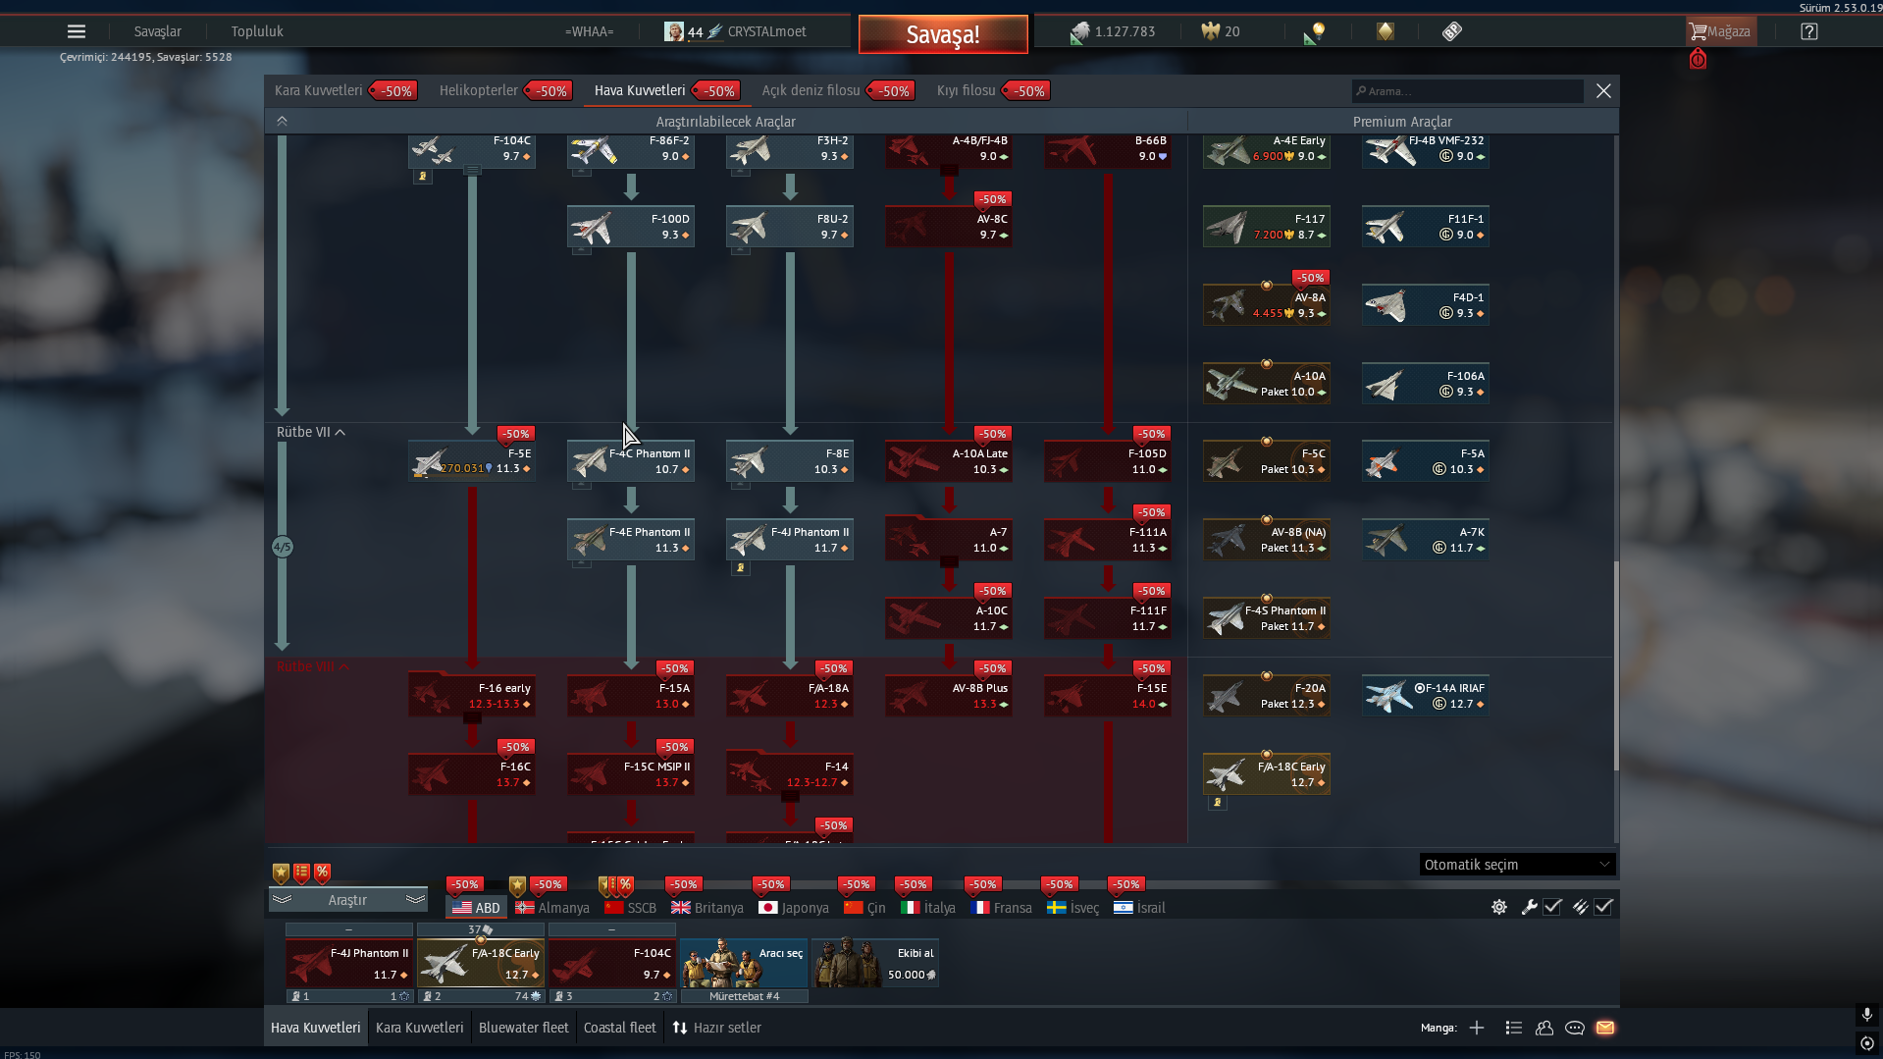Open the hamburger main menu
Viewport: 1883px width, 1059px height.
(77, 31)
